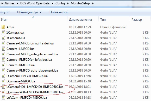This screenshot has width=151, height=101.
Task: Expand breadcrumb arrow after Config
Action: 68,3
